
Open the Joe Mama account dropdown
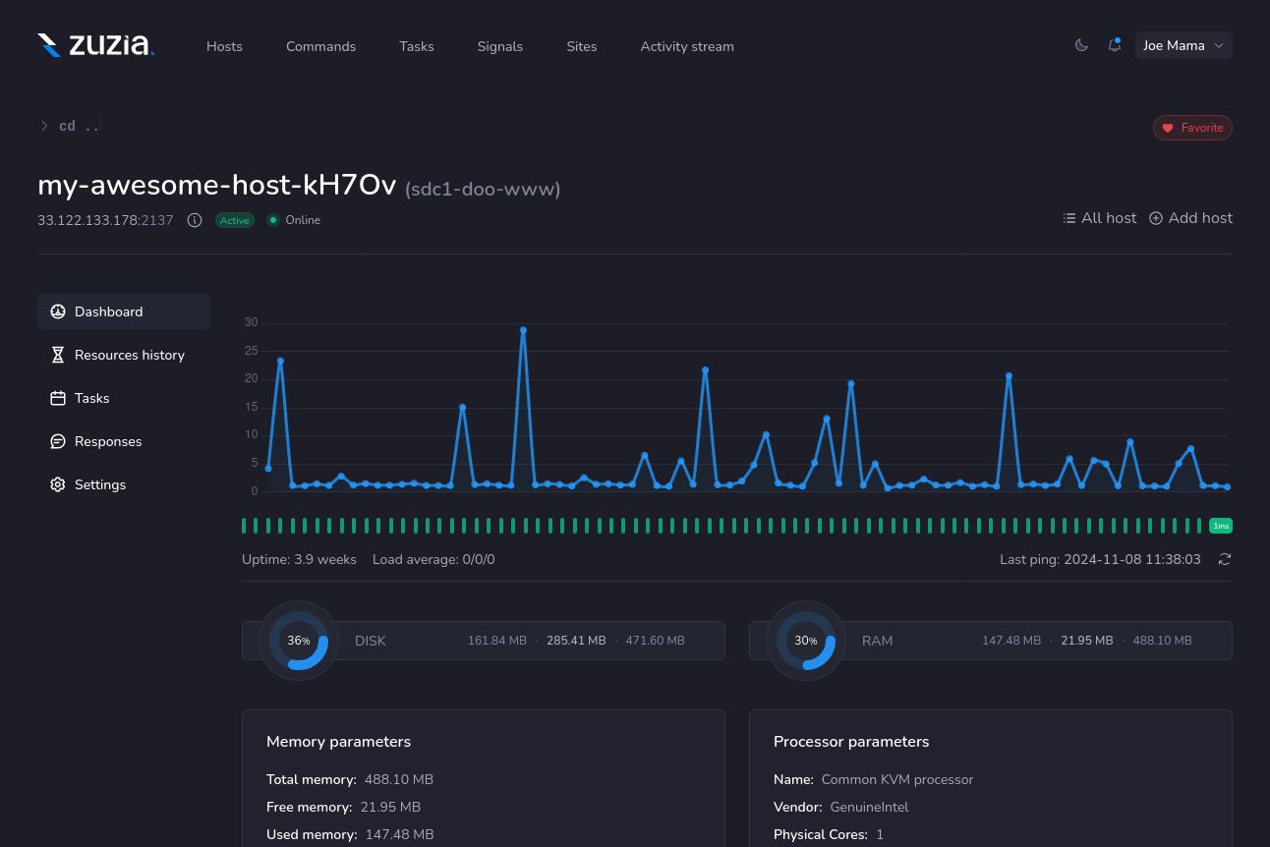click(x=1183, y=45)
